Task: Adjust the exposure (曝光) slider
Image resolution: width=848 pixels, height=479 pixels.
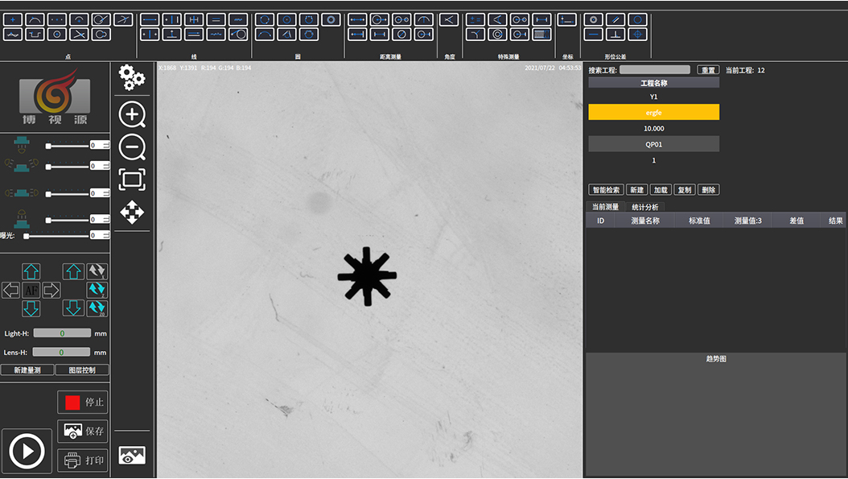Action: click(x=57, y=235)
